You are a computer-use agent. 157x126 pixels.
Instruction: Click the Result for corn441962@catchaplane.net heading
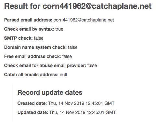pyautogui.click(x=78, y=6)
